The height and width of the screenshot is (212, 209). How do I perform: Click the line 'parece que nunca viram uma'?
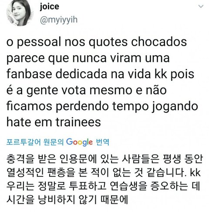point(88,59)
